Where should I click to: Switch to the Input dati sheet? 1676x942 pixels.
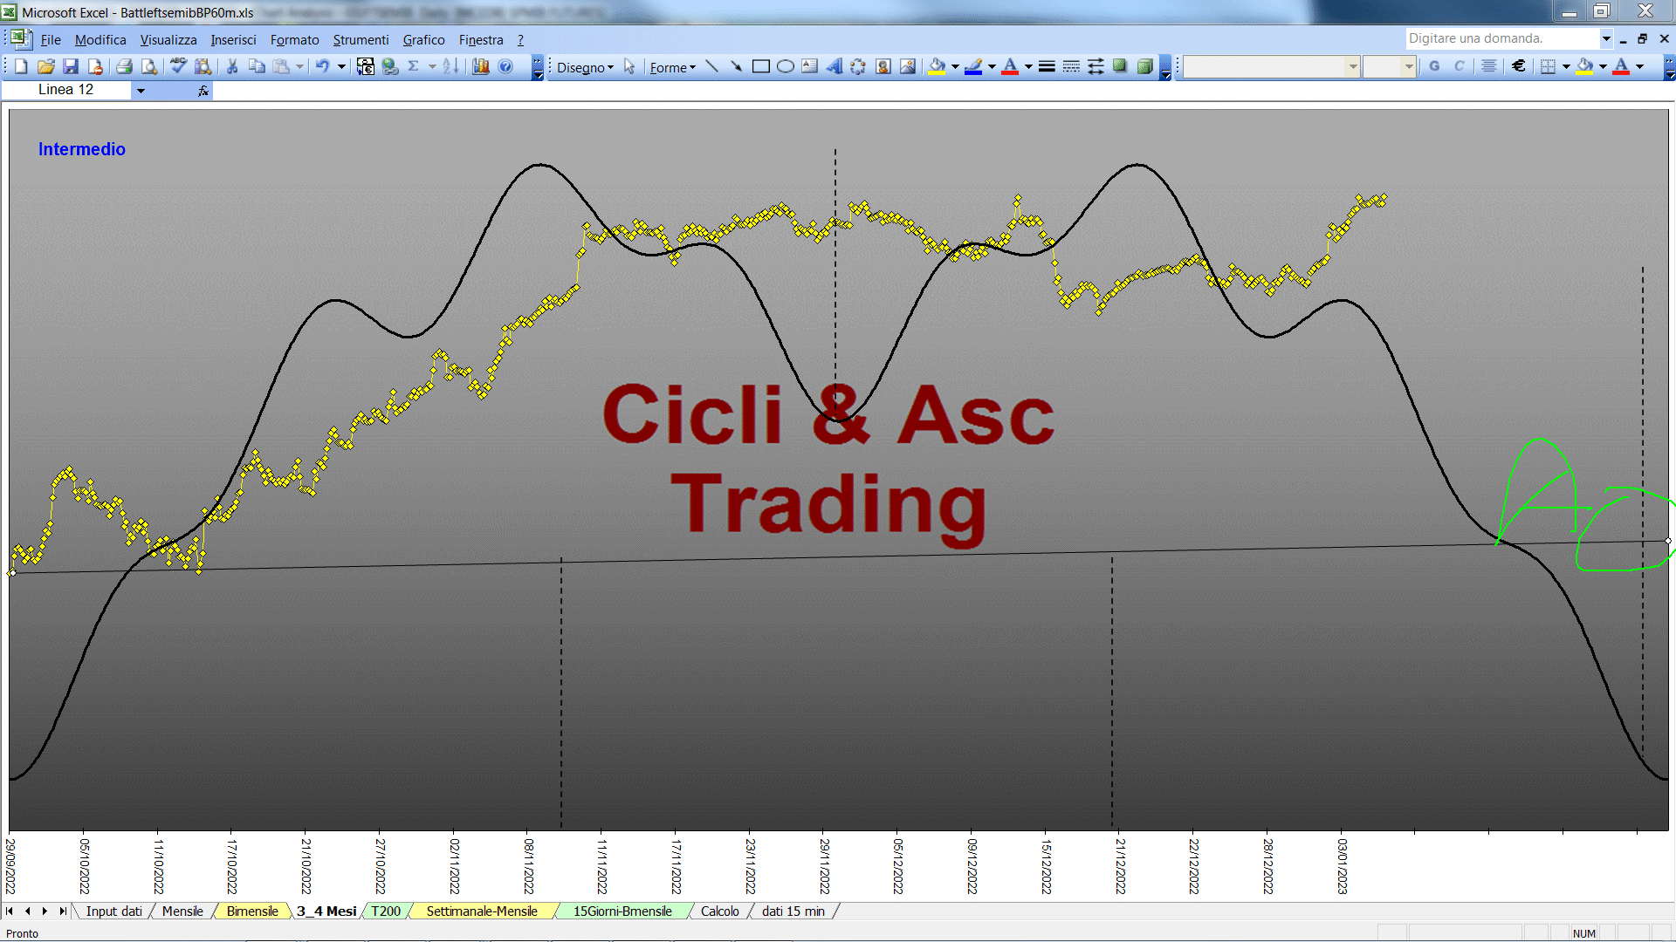point(113,911)
